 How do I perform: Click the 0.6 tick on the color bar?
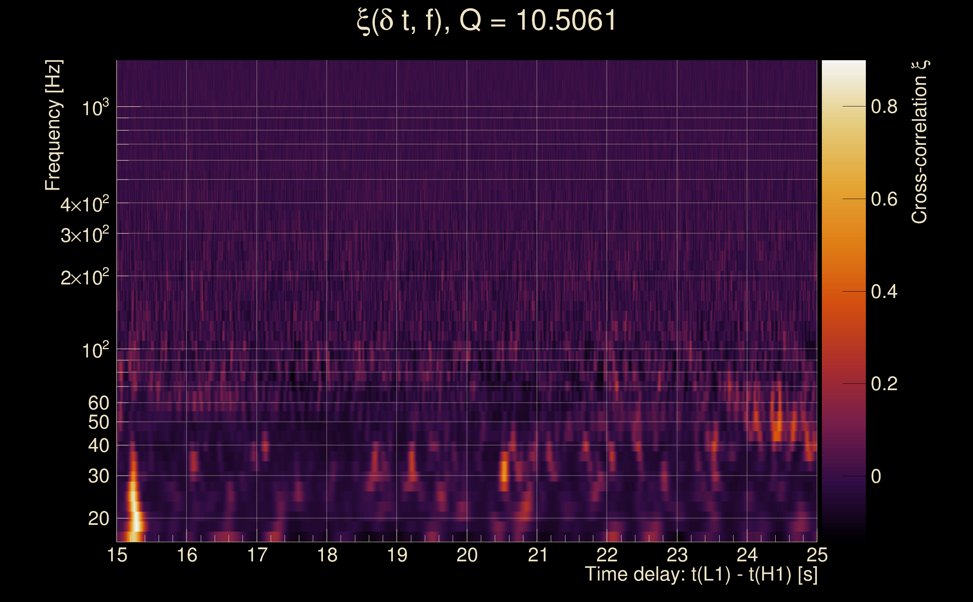click(884, 199)
